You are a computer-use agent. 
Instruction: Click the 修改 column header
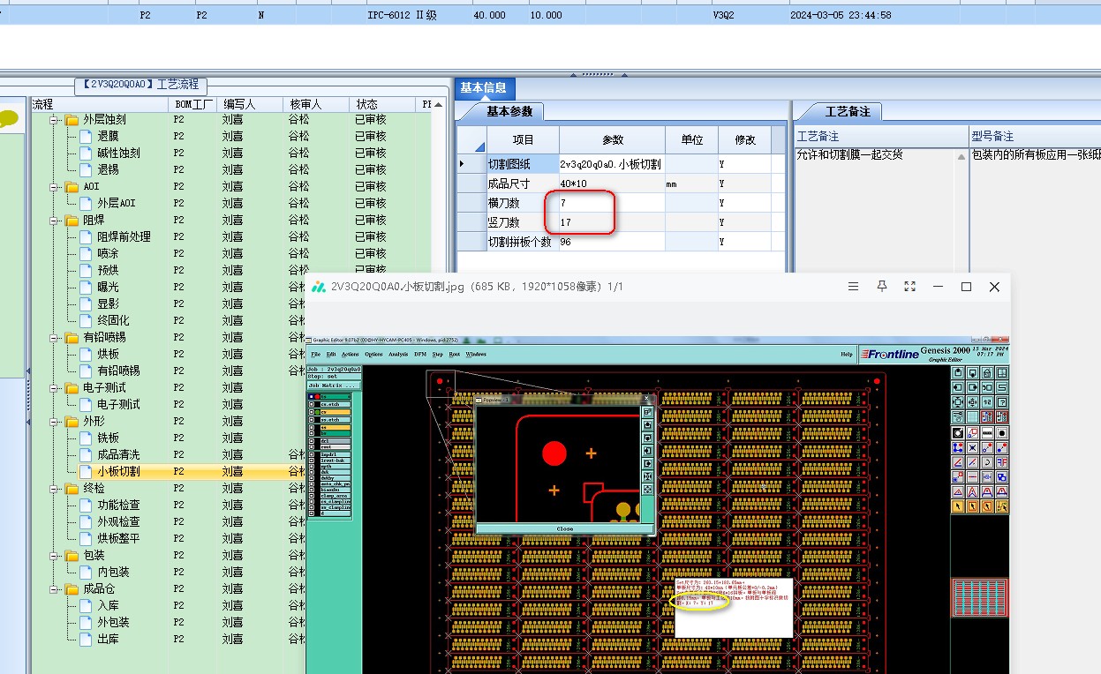(x=744, y=139)
